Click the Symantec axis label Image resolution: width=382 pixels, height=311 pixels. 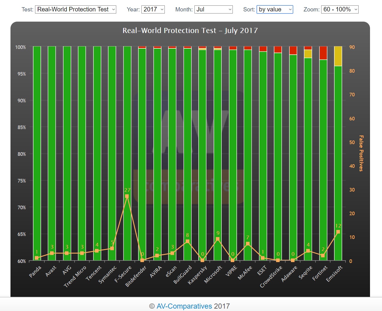pos(107,275)
